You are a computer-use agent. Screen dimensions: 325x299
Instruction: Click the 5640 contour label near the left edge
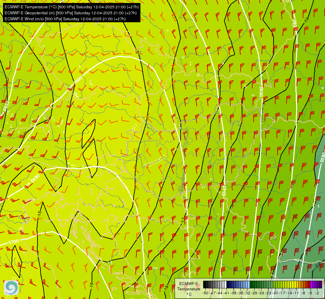coord(6,106)
